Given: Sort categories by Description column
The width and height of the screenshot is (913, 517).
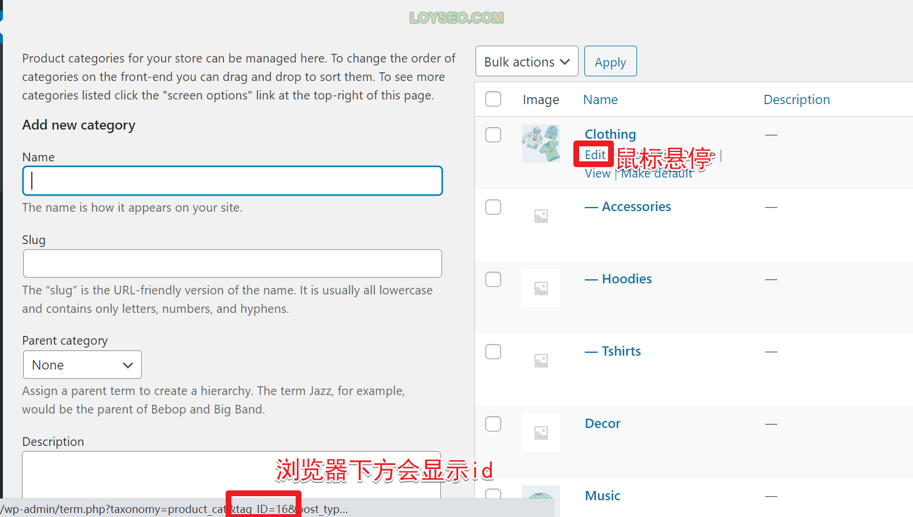Looking at the screenshot, I should [796, 99].
